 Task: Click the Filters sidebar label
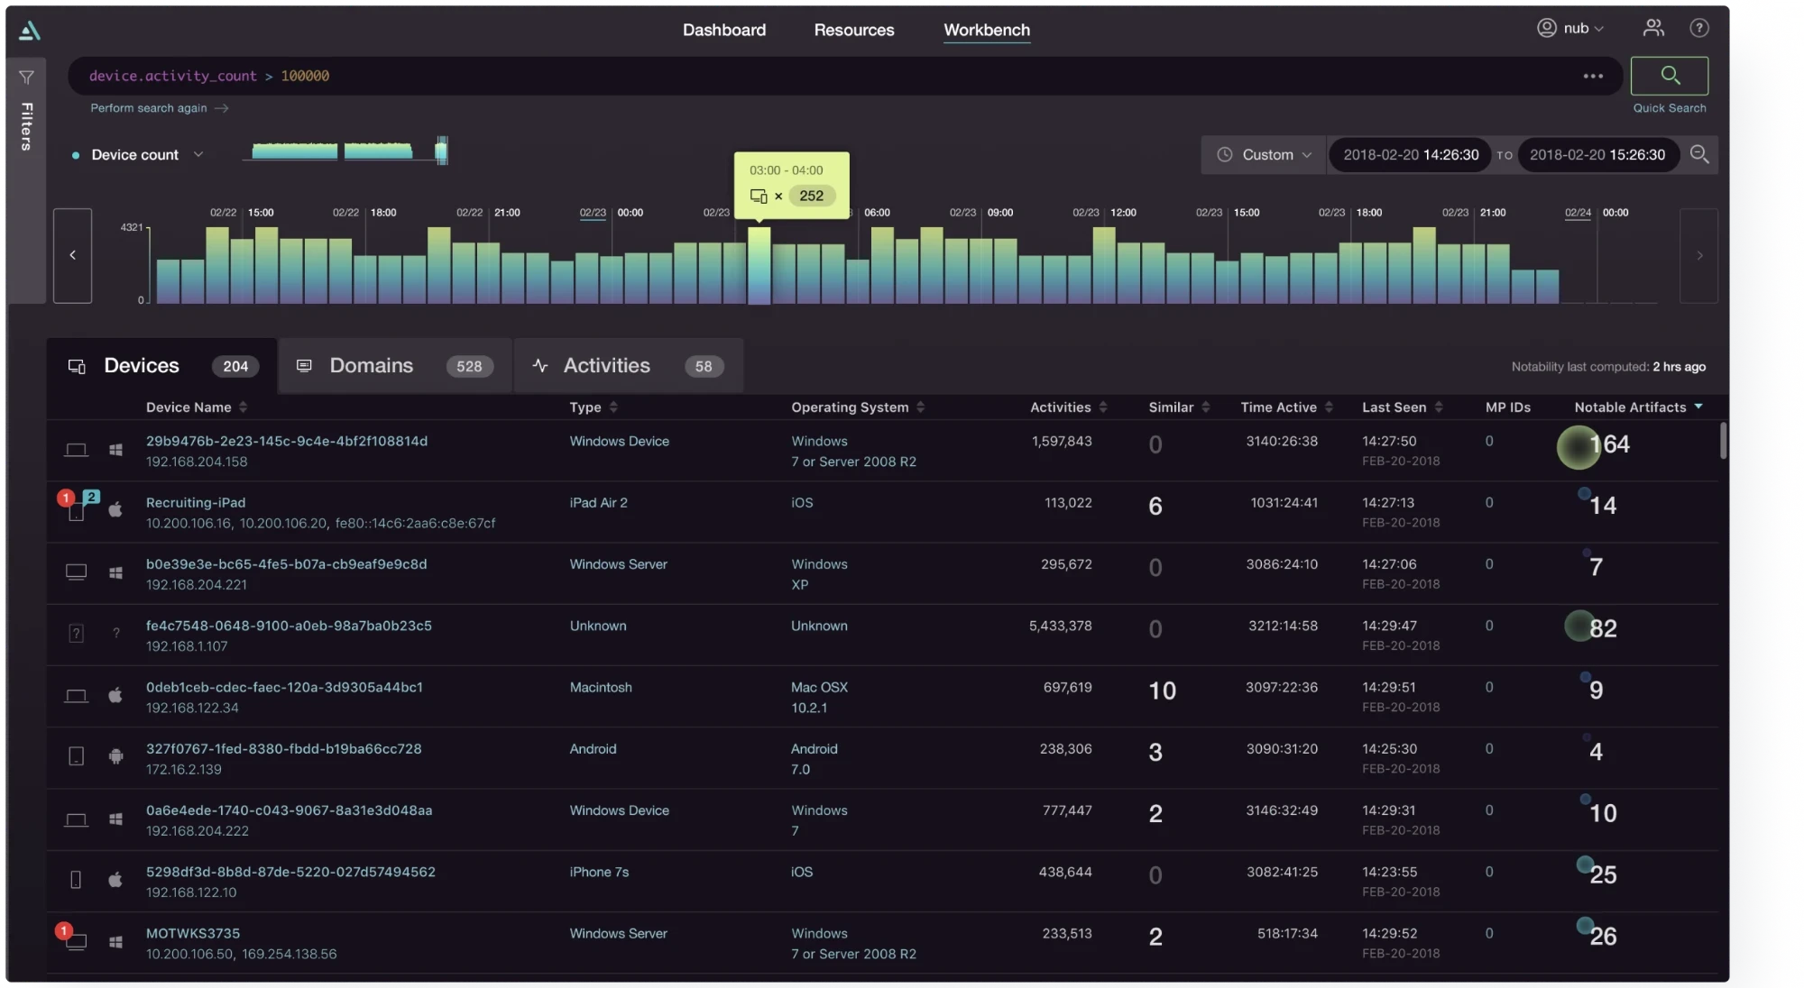click(x=27, y=126)
